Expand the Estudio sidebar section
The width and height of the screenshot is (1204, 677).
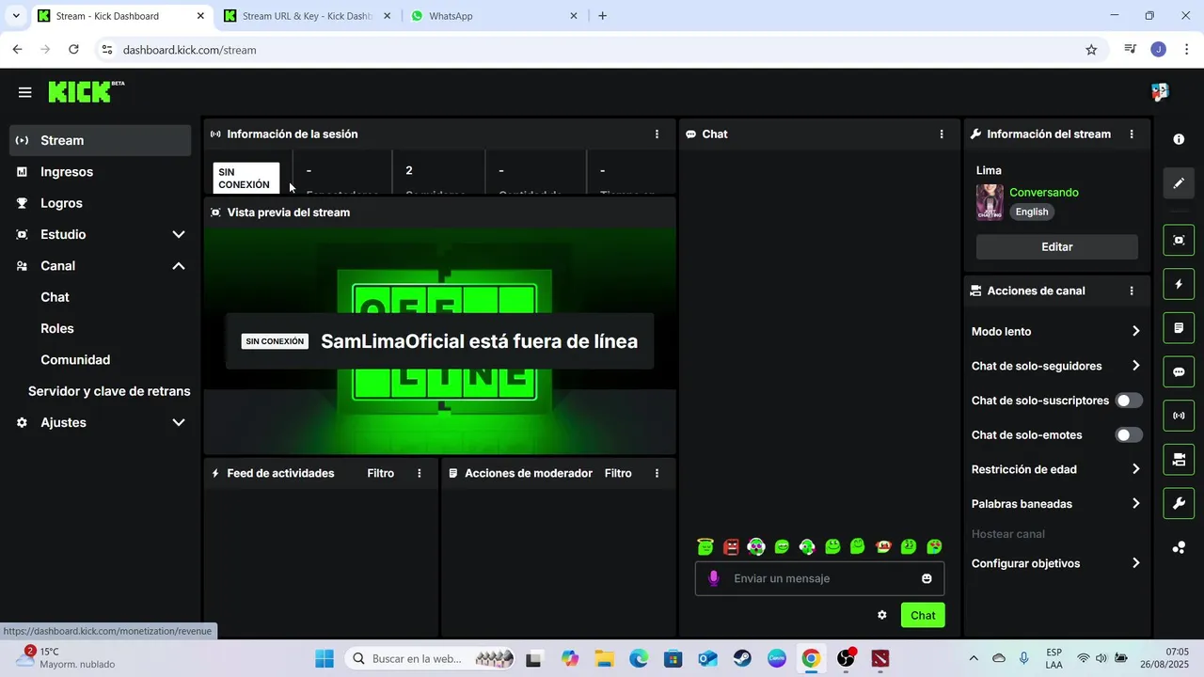pyautogui.click(x=178, y=234)
